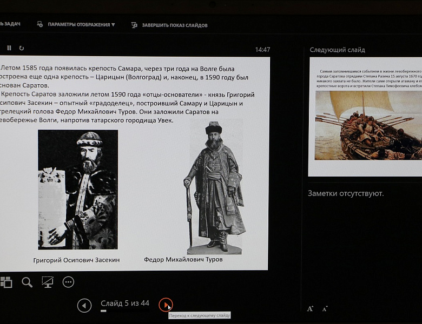The image size is (422, 324).
Task: Increase the notes text size
Action: coord(311,309)
